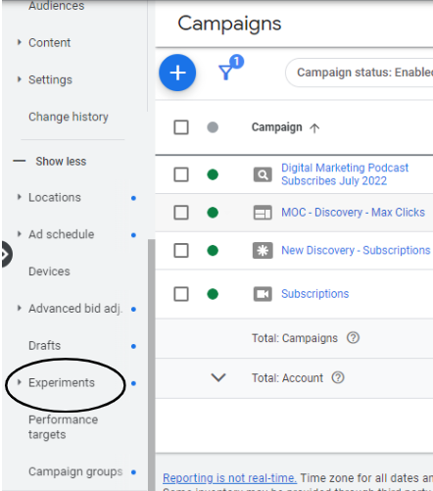Click the minus icon beside Show less
Viewport: 433px width, 491px height.
(x=20, y=161)
